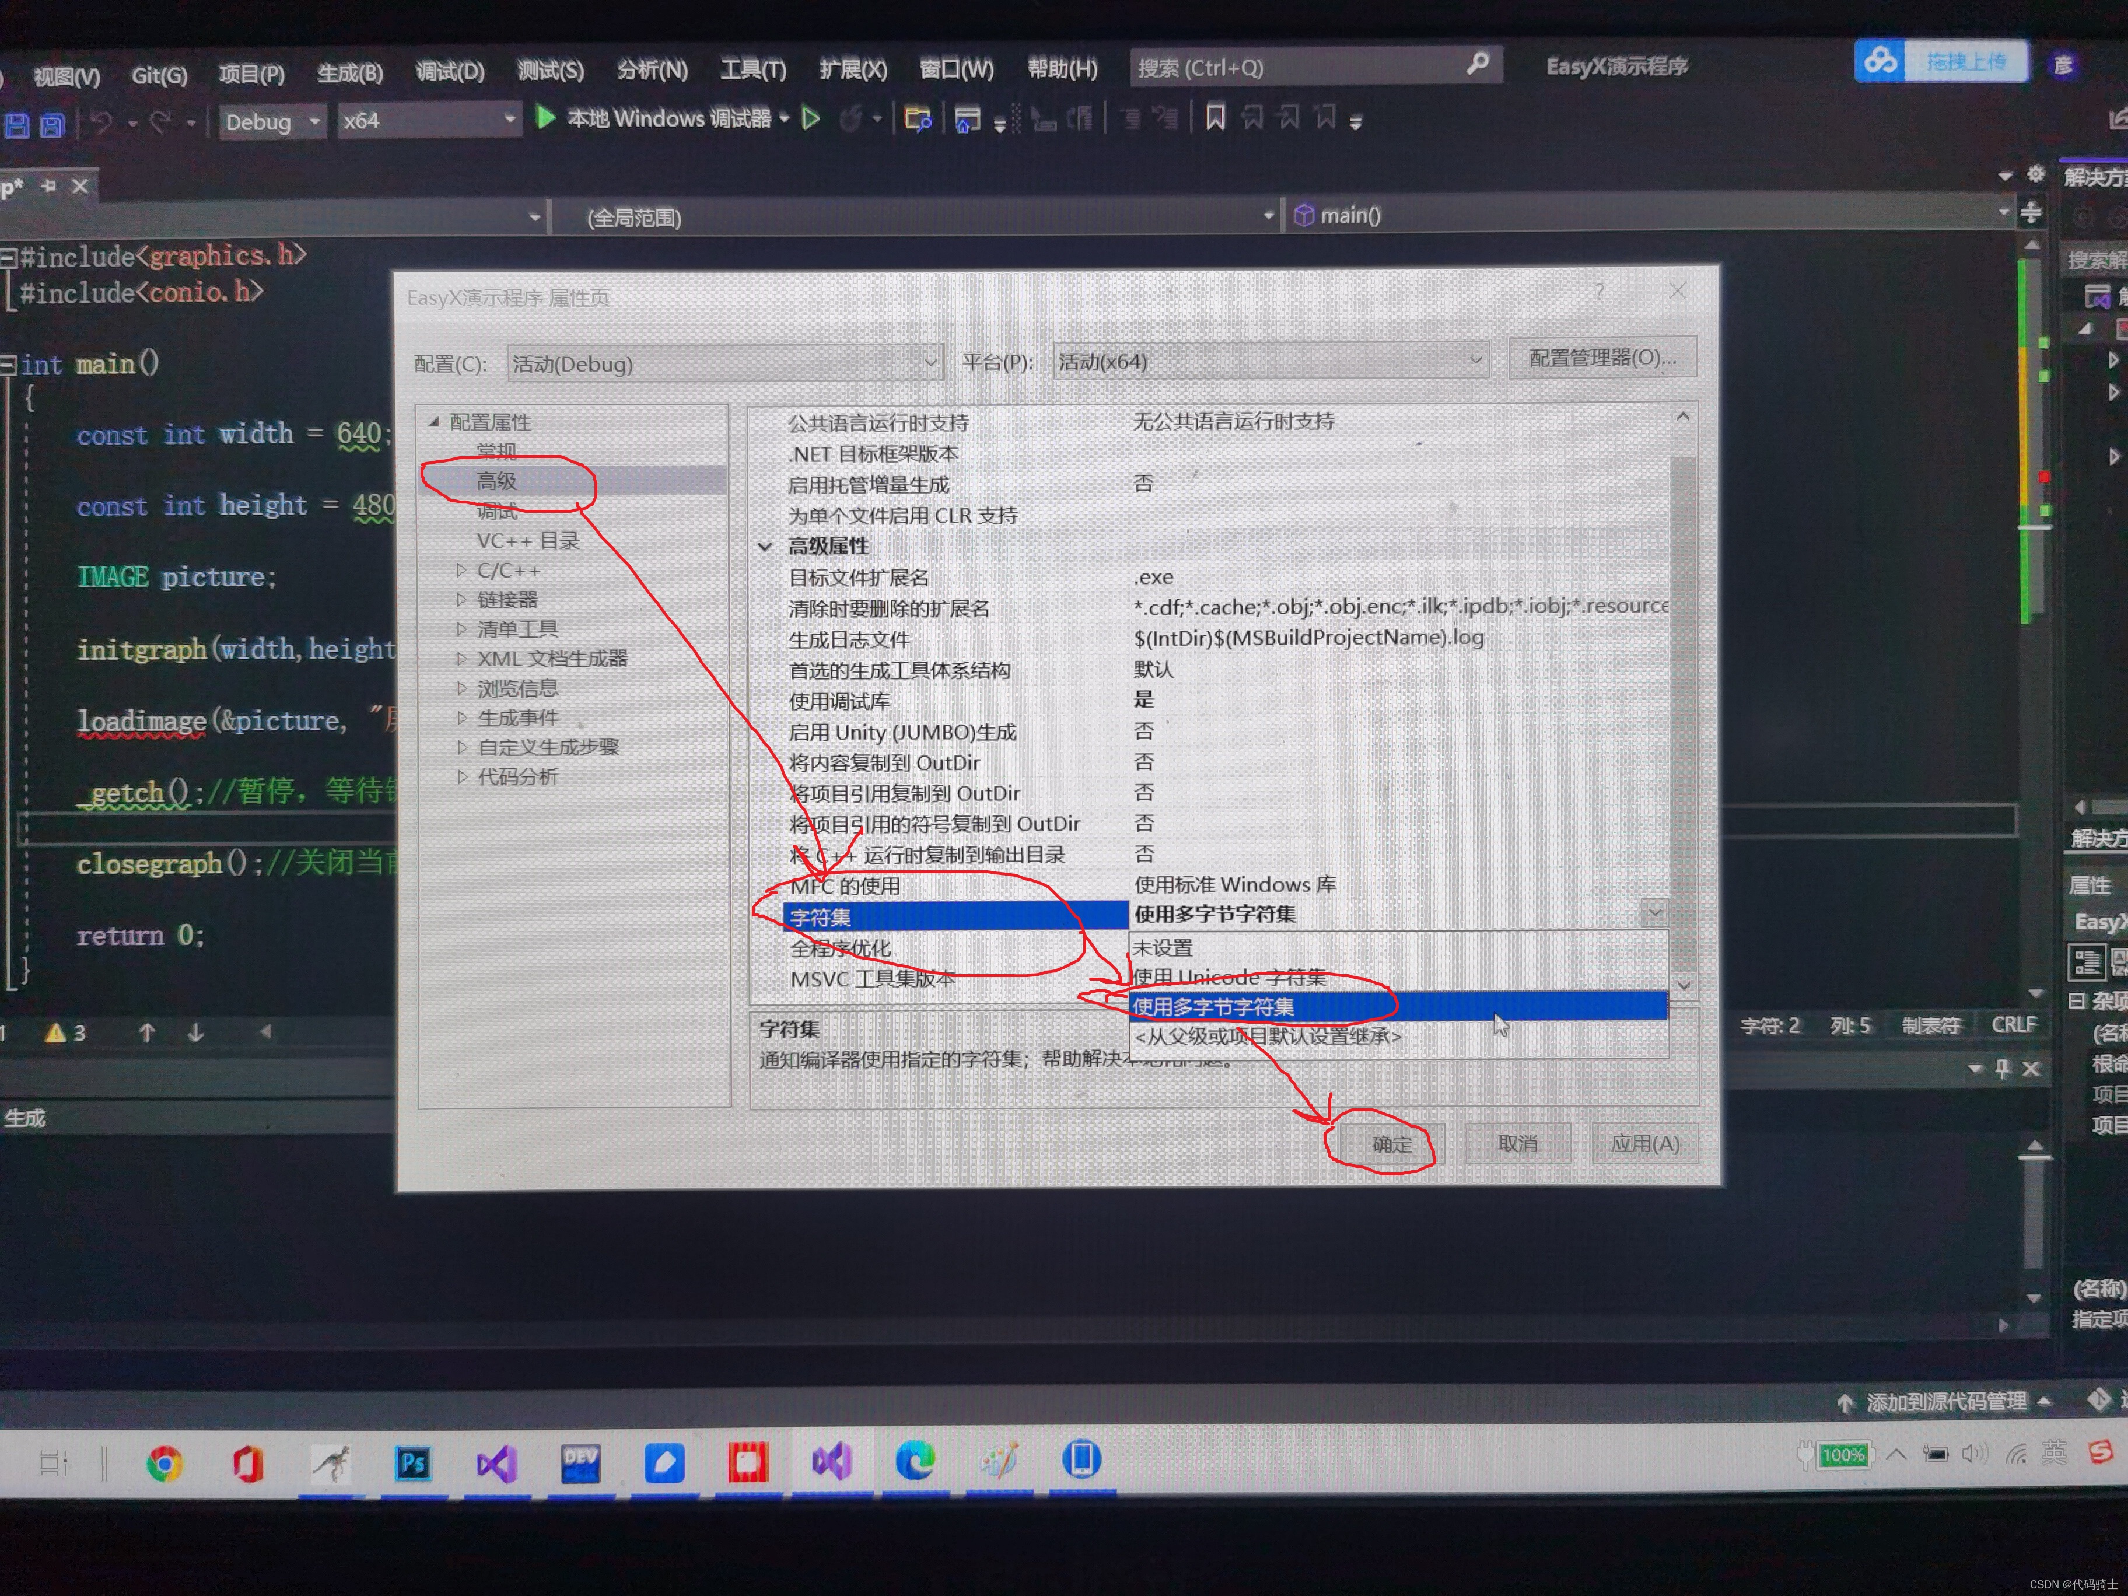Open Photoshop from the taskbar

pyautogui.click(x=413, y=1463)
